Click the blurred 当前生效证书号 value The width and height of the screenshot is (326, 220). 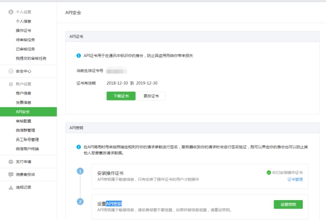pos(117,71)
